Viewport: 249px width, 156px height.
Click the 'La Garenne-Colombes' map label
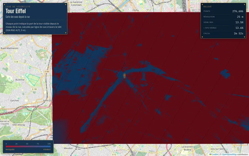click(76, 3)
